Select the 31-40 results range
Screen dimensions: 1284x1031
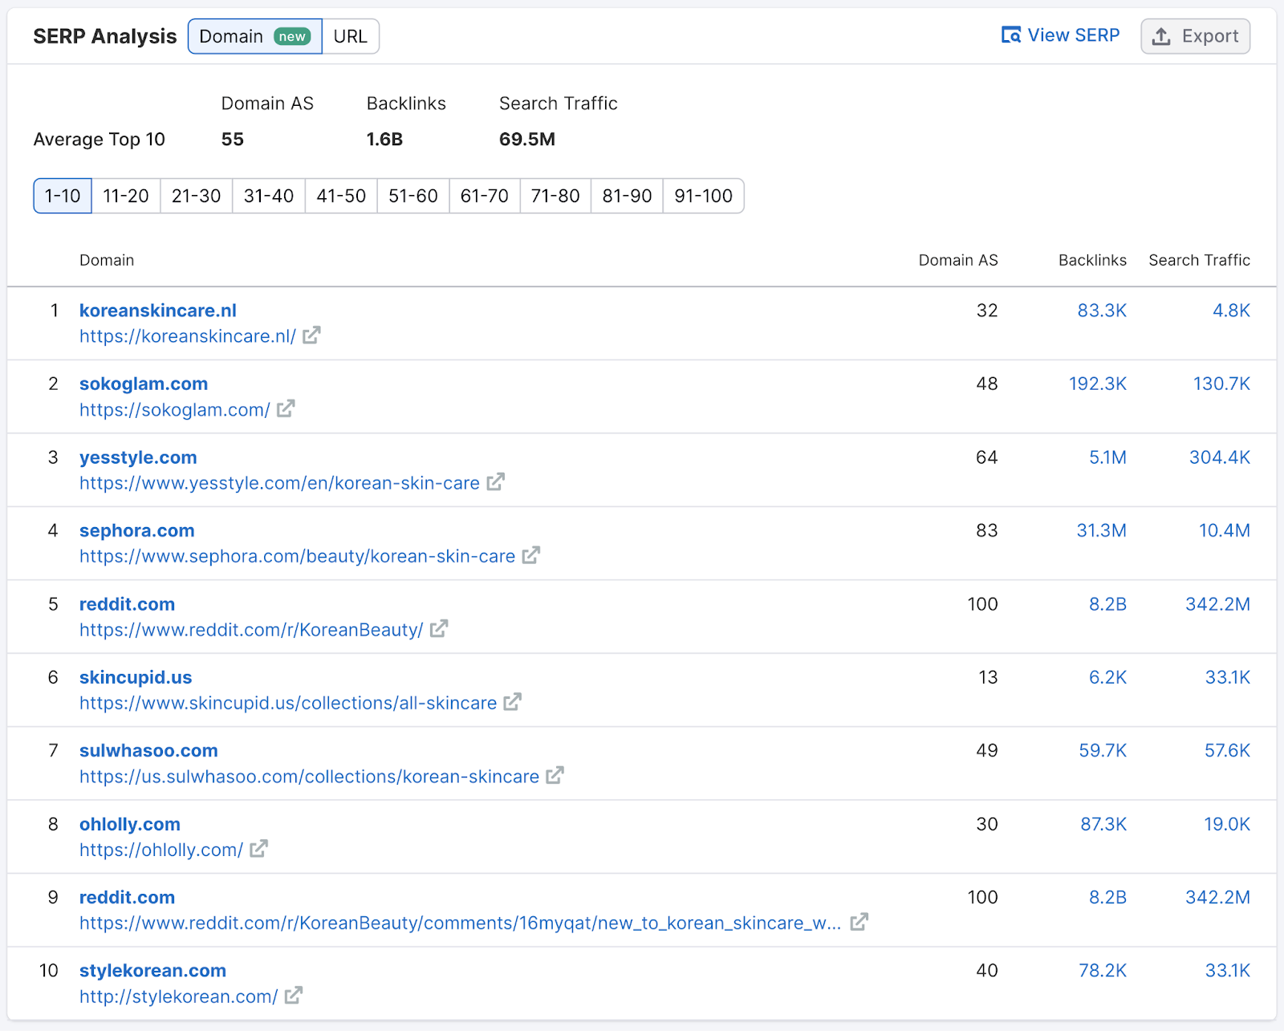[x=269, y=196]
